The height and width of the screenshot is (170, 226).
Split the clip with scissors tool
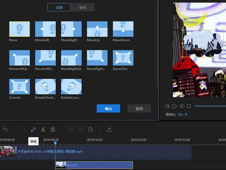click(x=43, y=130)
